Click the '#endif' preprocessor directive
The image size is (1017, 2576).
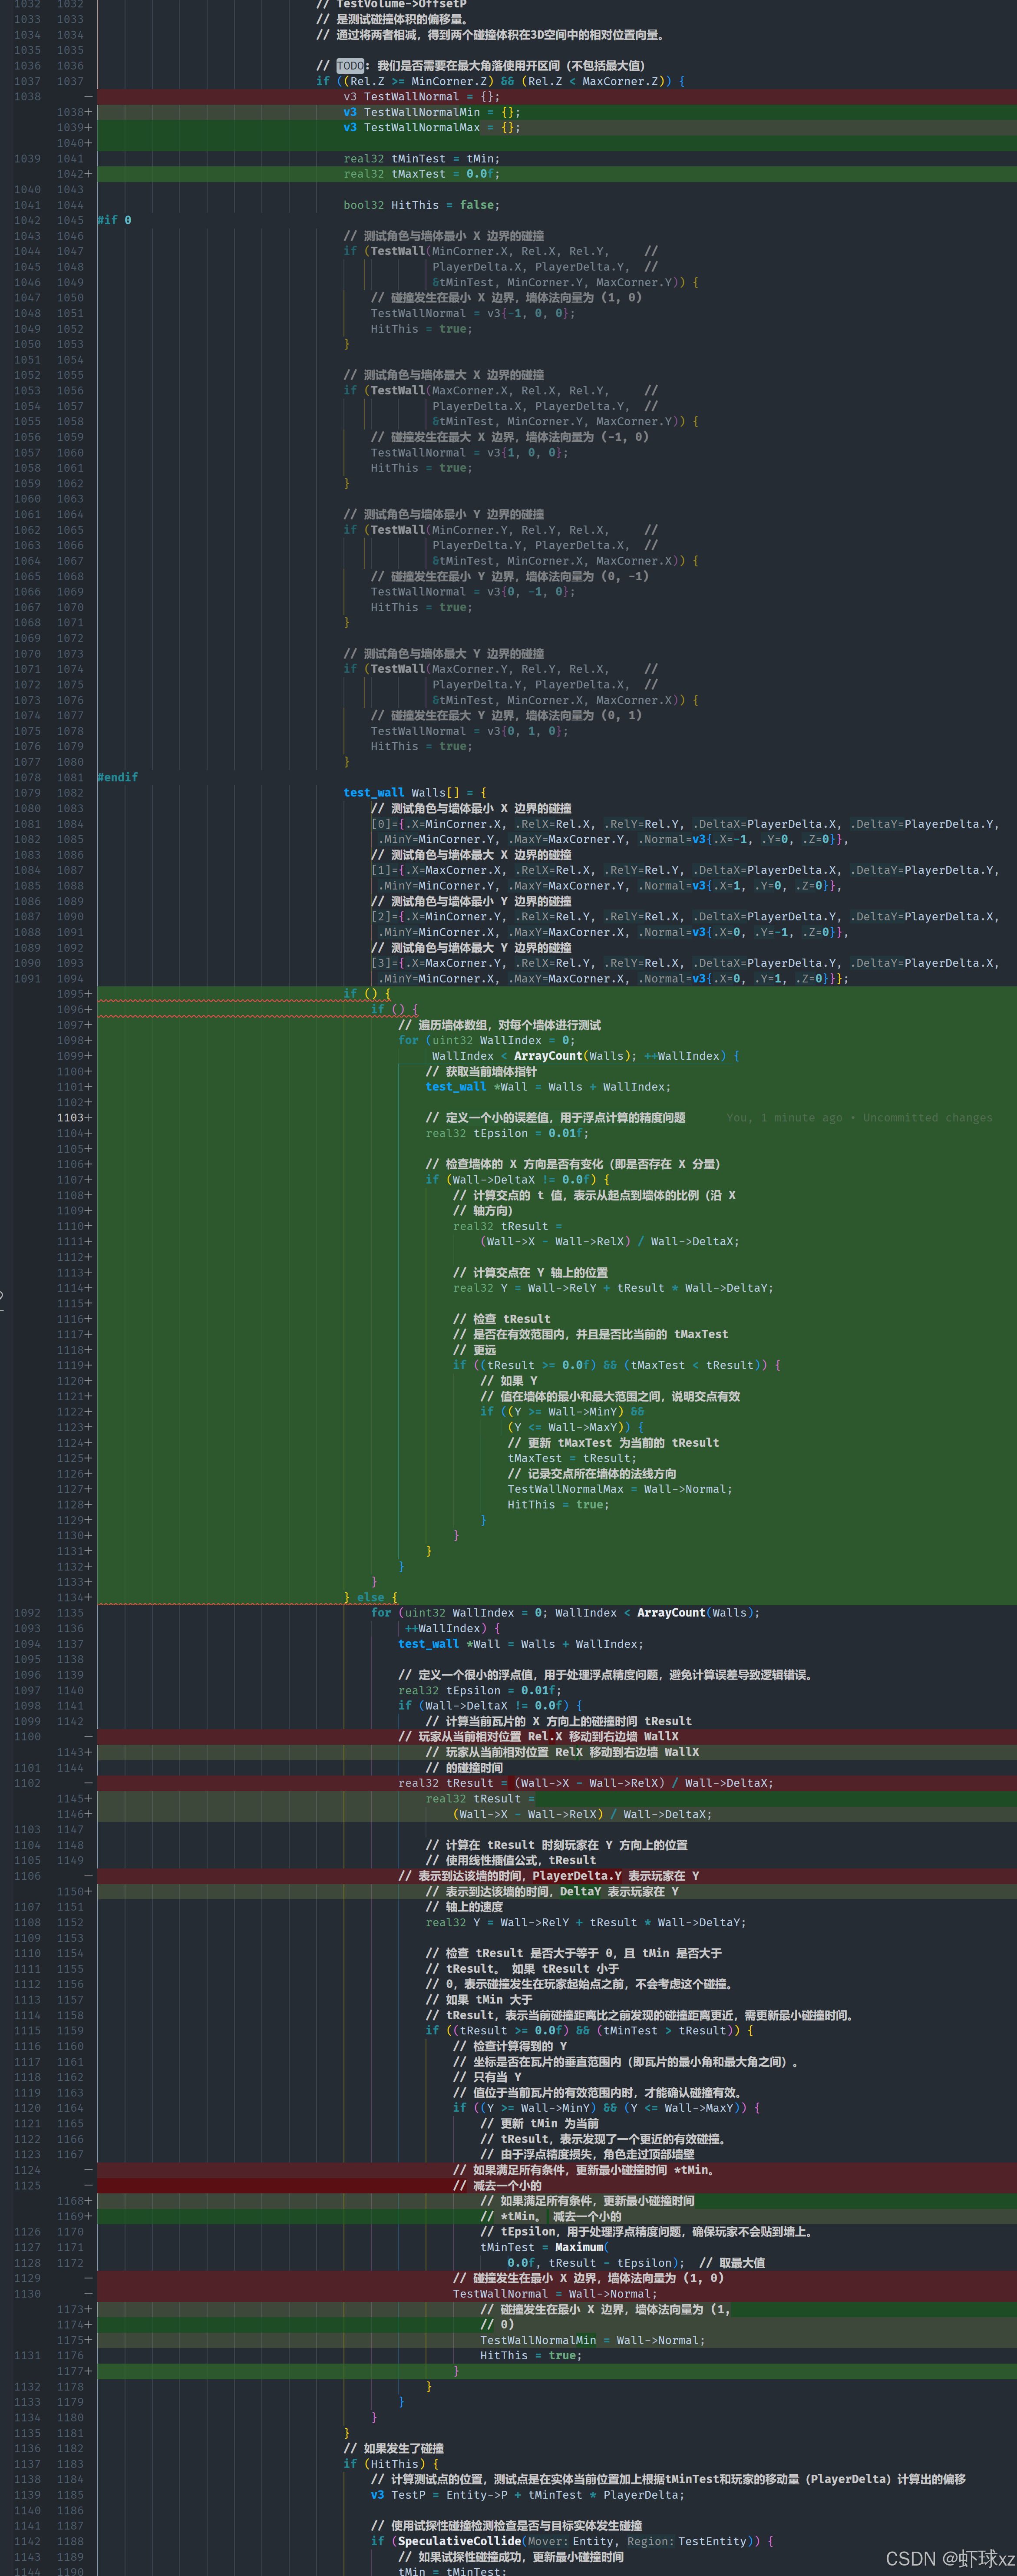click(x=118, y=777)
